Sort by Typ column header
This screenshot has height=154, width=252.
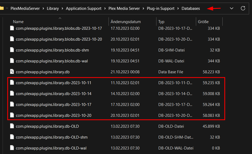pyautogui.click(x=161, y=22)
